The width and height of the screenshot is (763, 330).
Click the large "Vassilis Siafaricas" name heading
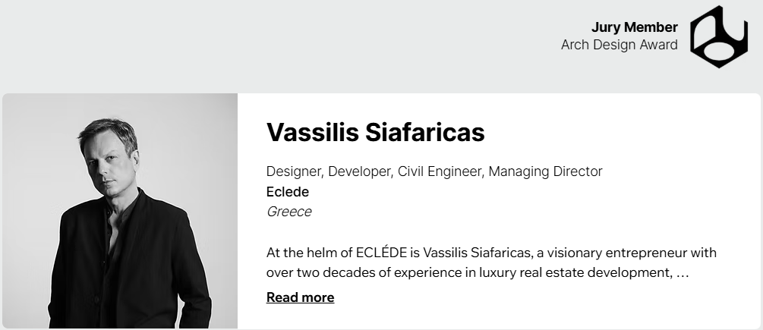[x=375, y=132]
